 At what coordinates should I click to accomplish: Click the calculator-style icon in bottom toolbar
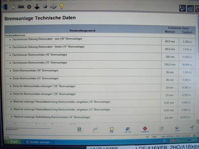(79, 130)
